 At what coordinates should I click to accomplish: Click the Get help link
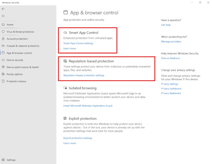[x=166, y=25]
